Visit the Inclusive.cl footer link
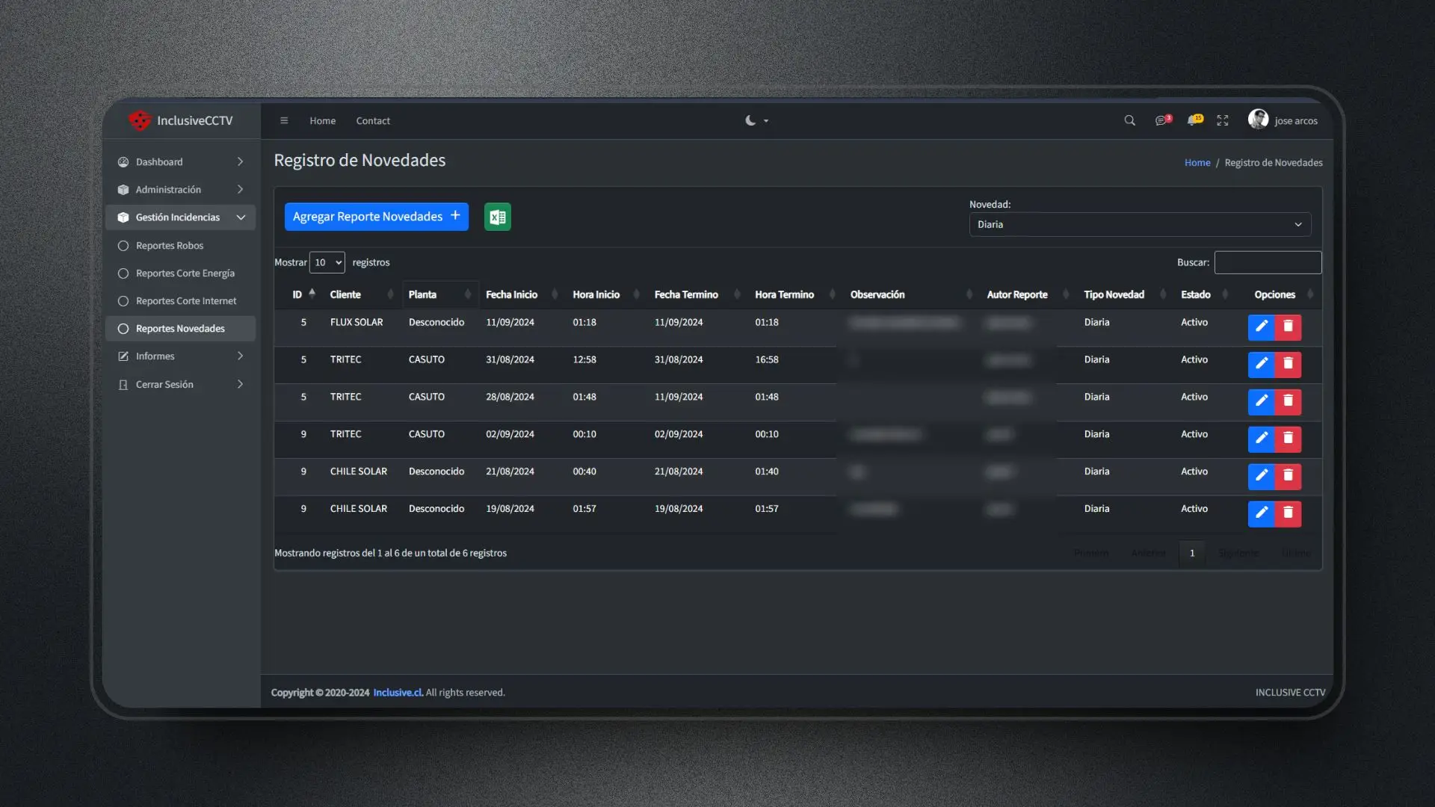 [398, 693]
